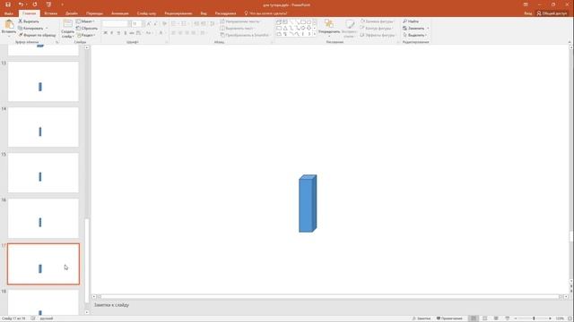Switch to slide sorter view icon
This screenshot has height=322, width=574.
(484, 318)
